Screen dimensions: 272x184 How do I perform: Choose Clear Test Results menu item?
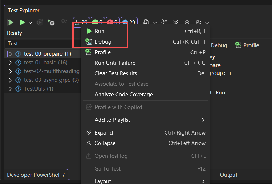(145, 73)
